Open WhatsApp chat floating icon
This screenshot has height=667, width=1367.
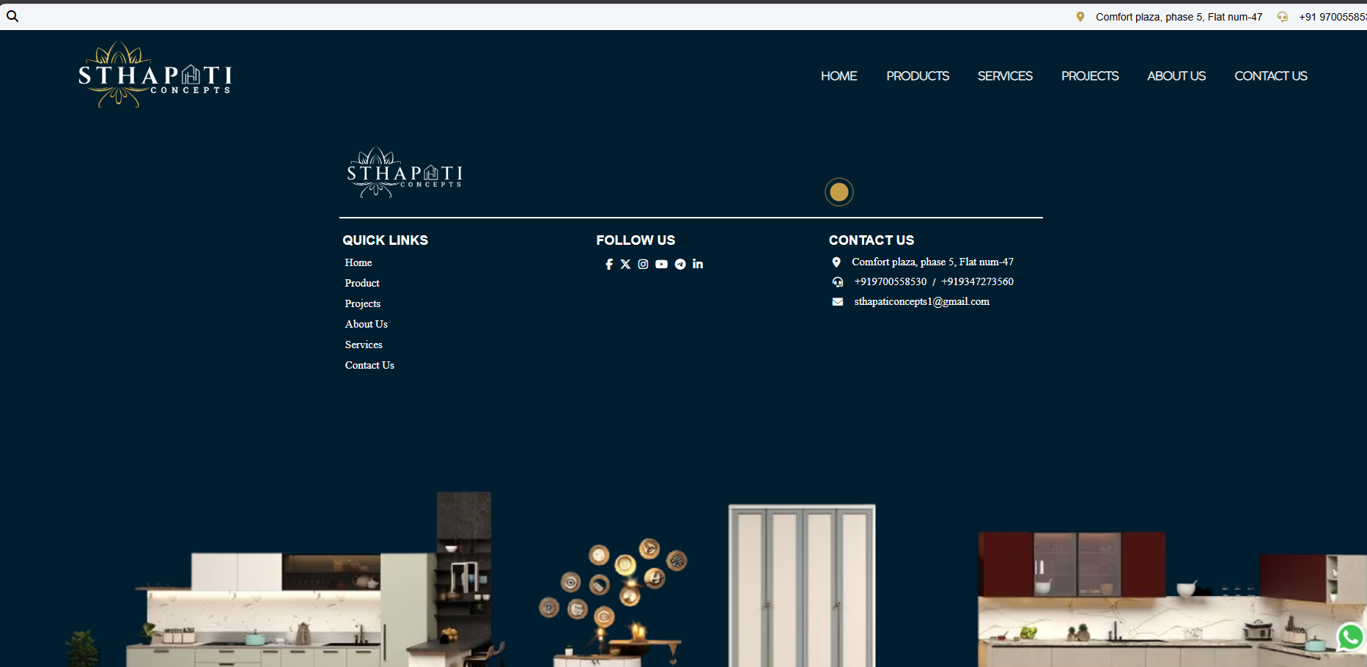[1350, 637]
